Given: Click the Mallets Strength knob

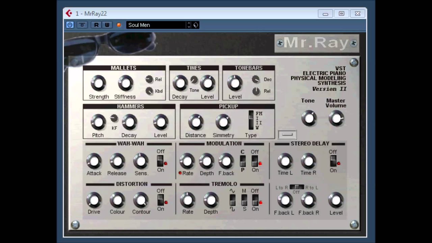Looking at the screenshot, I should (98, 83).
